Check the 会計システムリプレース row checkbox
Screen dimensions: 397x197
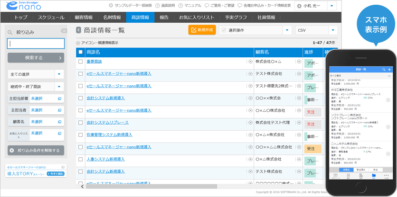point(81,123)
